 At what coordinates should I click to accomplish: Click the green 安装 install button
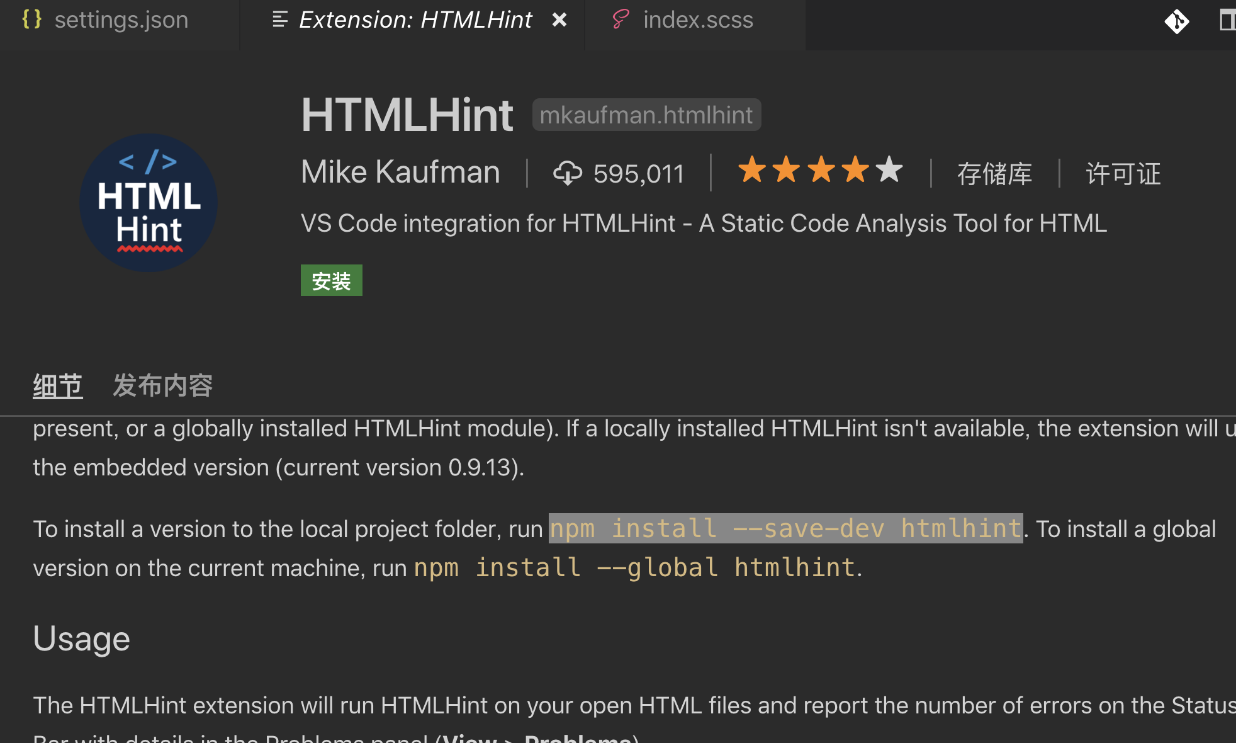331,280
